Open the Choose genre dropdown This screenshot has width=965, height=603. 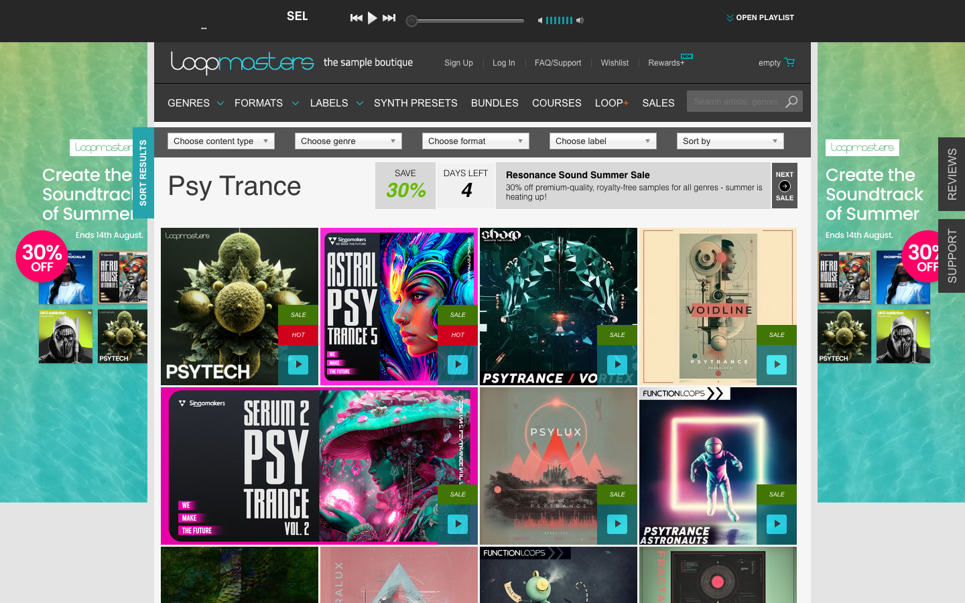pos(348,141)
